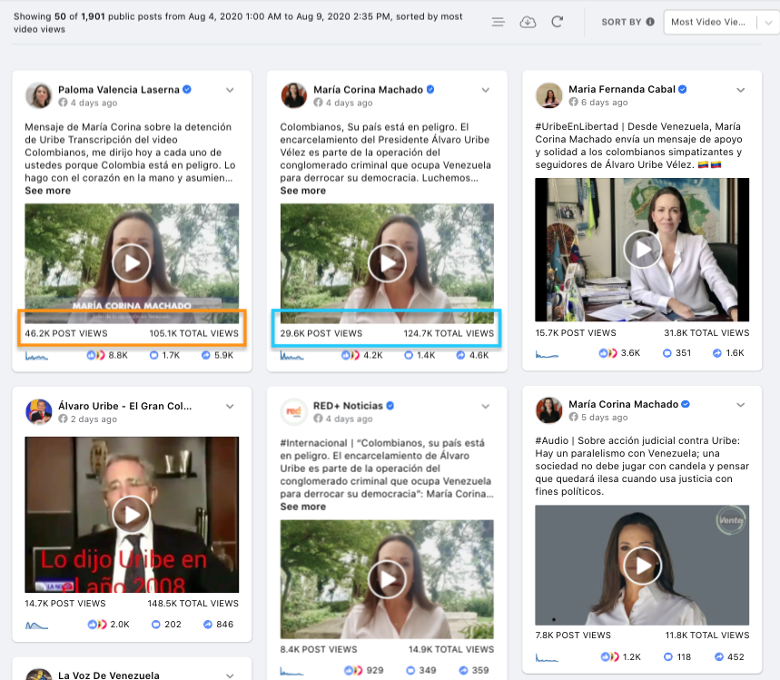Screen dimensions: 780x680
Task: Click the Facebook icon beside '6 days ago'
Action: coord(574,102)
